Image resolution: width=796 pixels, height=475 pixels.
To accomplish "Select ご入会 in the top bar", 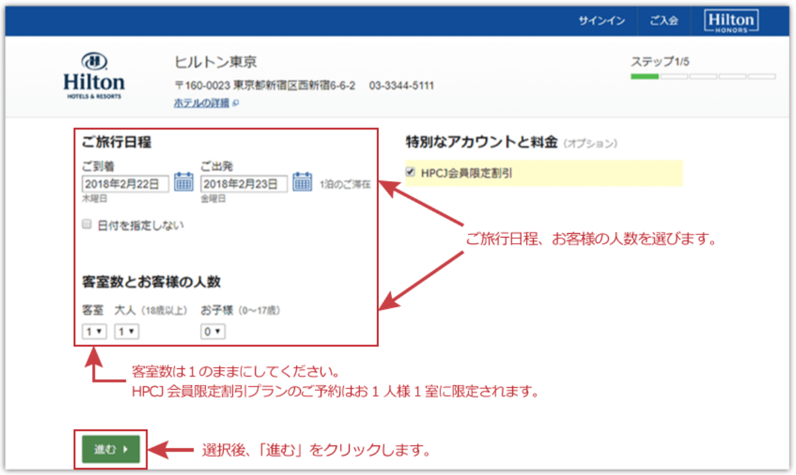I will [663, 21].
